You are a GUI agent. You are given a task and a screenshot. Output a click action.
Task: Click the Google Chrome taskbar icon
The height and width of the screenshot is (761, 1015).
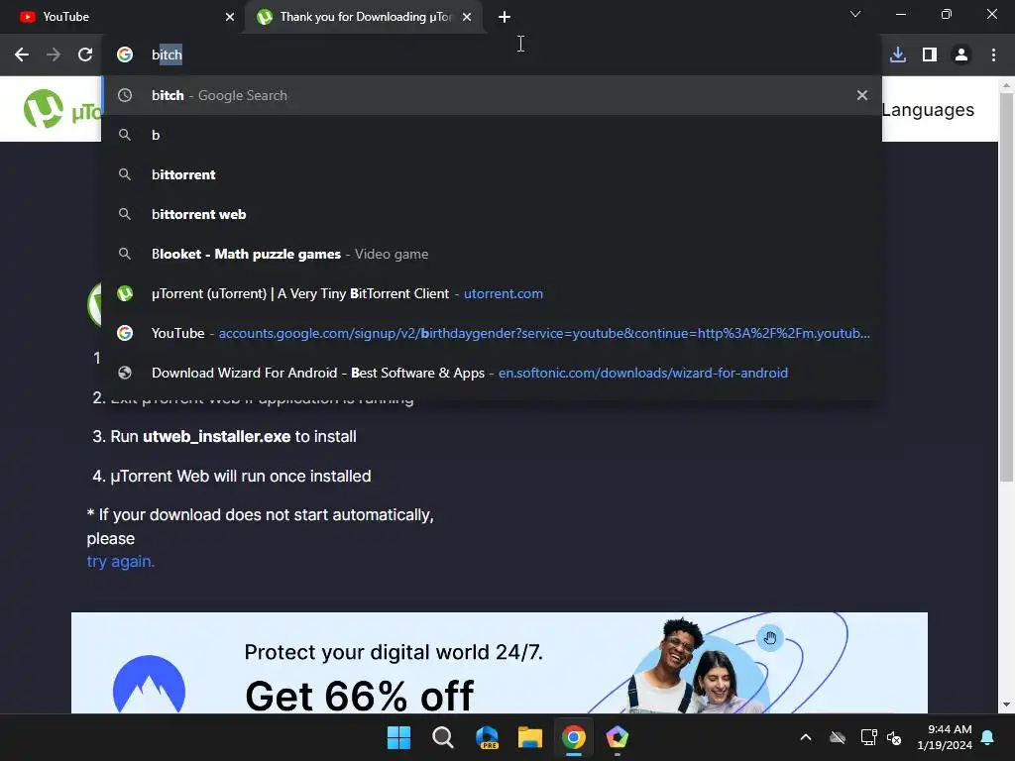(x=574, y=737)
